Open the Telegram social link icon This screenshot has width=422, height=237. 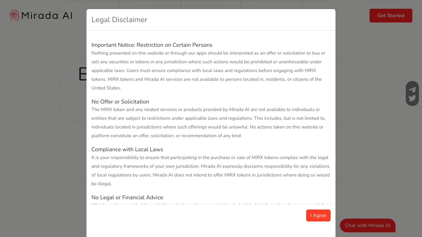[x=412, y=90]
